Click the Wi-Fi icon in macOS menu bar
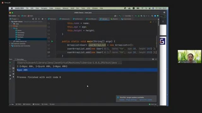This screenshot has height=113, width=202. point(142,8)
